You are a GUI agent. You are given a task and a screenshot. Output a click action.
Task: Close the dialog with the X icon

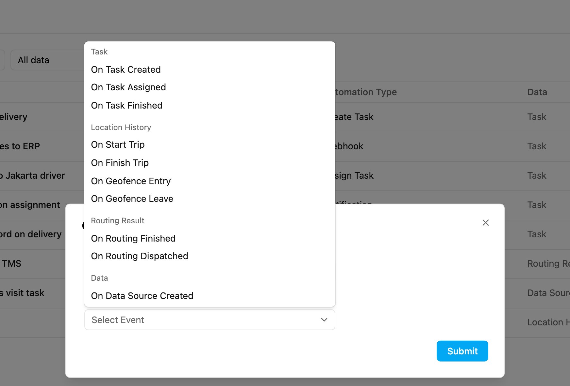(x=485, y=223)
